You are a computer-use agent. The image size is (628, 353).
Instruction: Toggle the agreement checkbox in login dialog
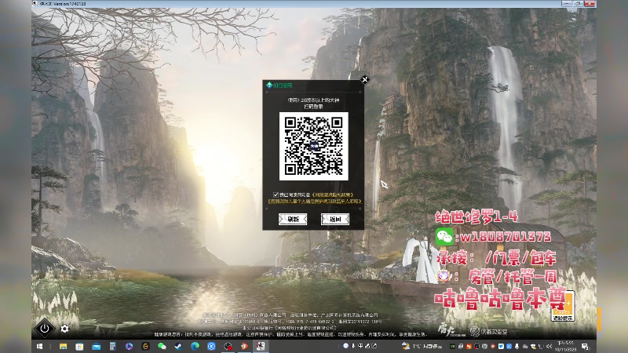click(276, 195)
